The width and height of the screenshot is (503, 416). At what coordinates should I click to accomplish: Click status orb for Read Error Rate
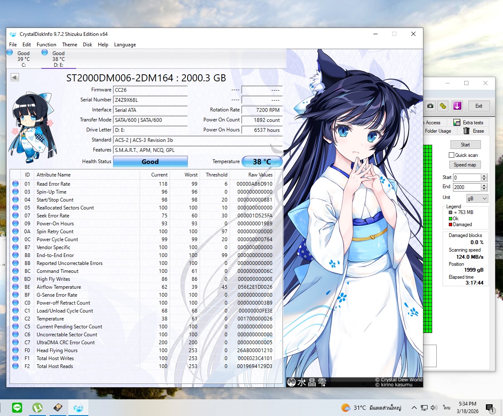pyautogui.click(x=15, y=184)
